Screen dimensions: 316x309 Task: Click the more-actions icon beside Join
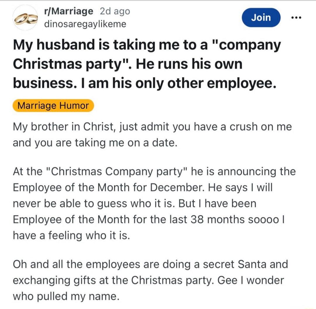[296, 18]
